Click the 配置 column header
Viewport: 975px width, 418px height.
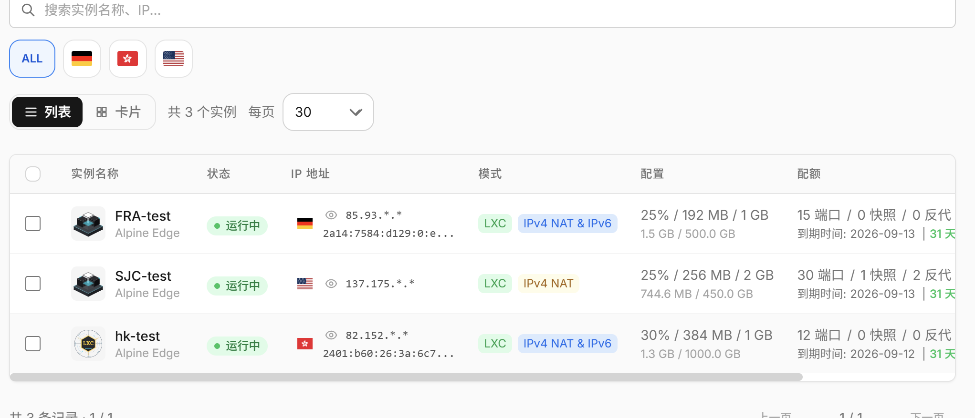[x=652, y=174]
